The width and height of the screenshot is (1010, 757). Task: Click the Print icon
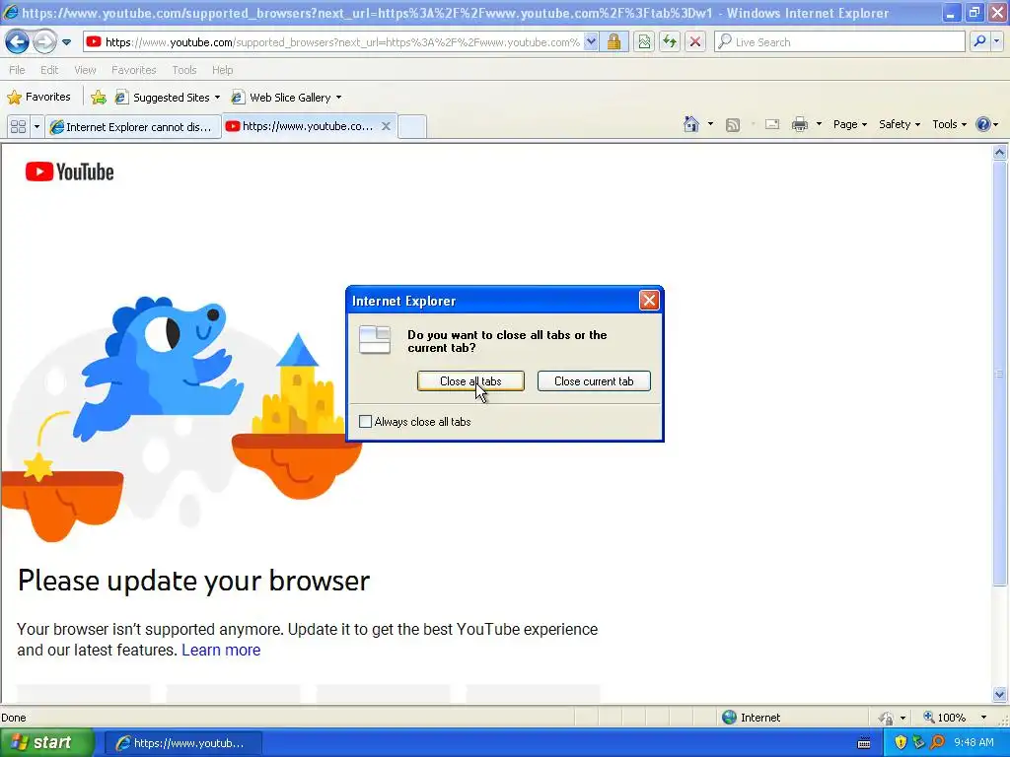click(x=799, y=124)
